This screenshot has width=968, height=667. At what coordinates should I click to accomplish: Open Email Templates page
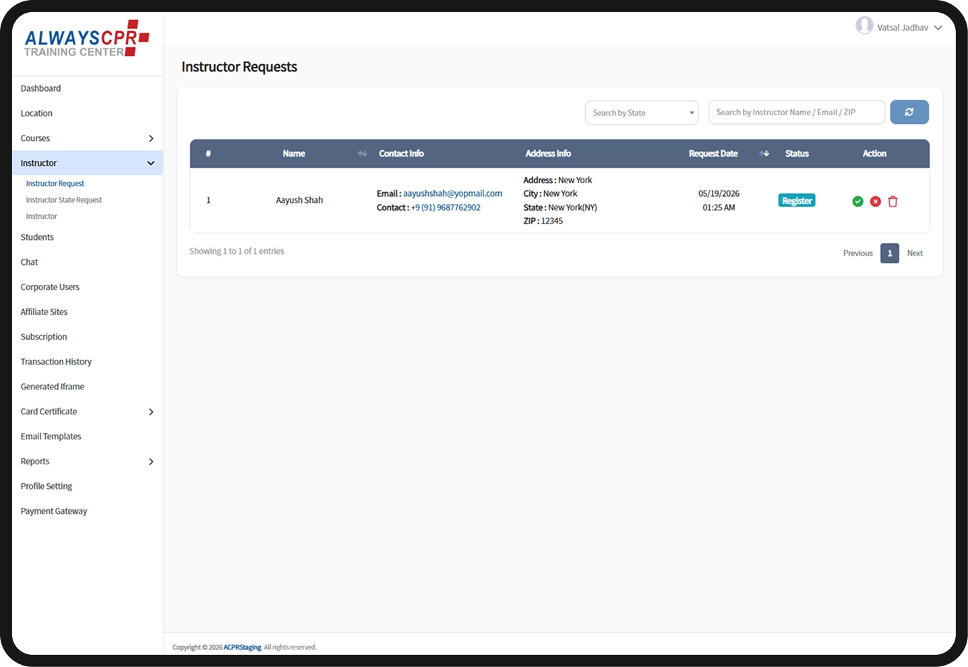coord(51,437)
